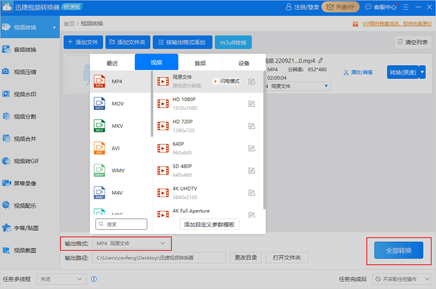The image size is (436, 289).
Task: Expand 输出格式 dropdown showing MP4 同原文件
Action: point(131,242)
